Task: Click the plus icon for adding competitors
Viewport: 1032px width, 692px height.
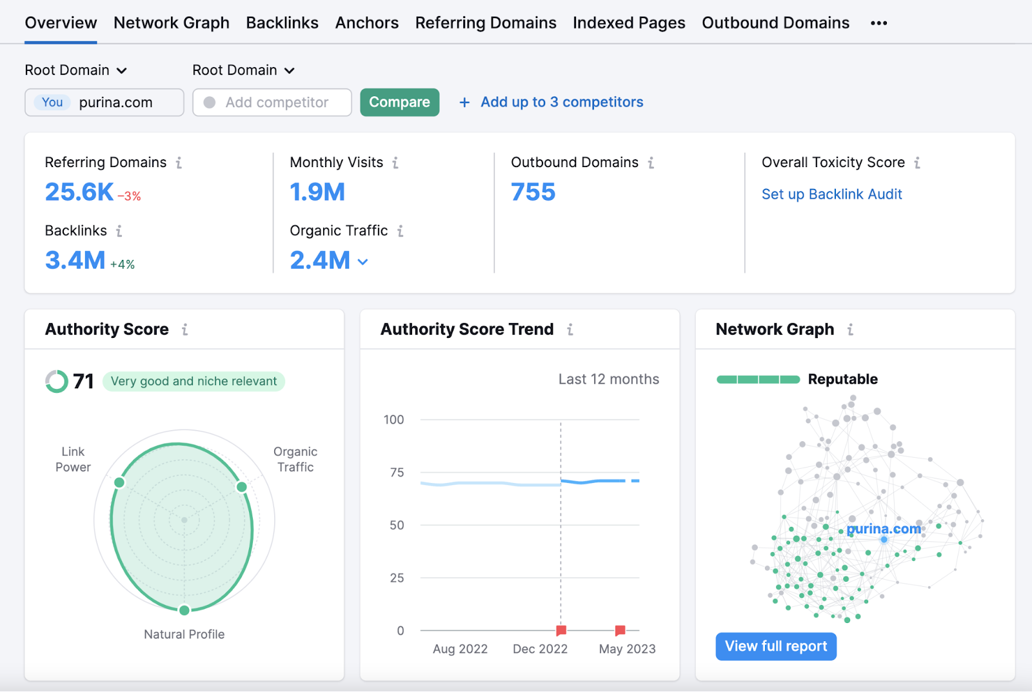Action: [x=464, y=103]
